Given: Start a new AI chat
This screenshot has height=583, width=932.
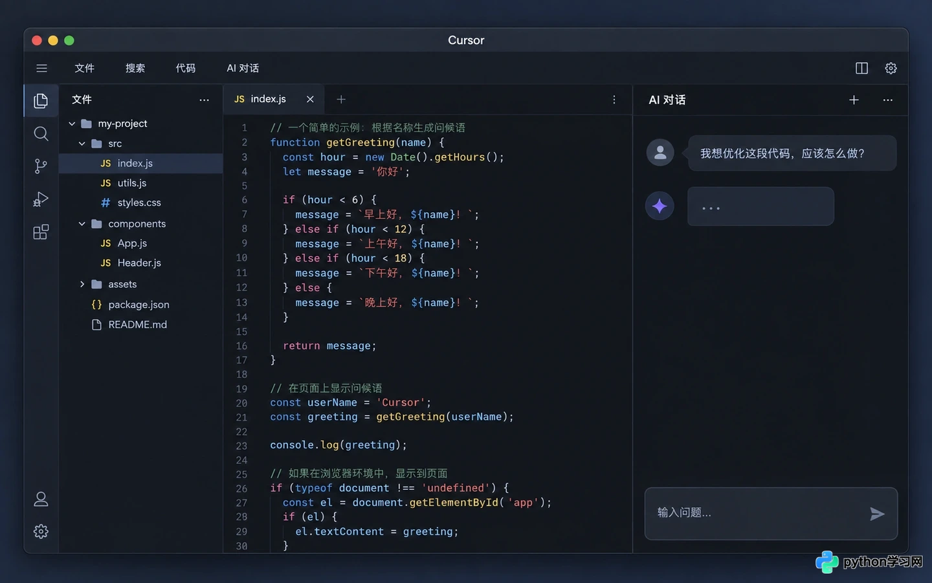Looking at the screenshot, I should (854, 100).
